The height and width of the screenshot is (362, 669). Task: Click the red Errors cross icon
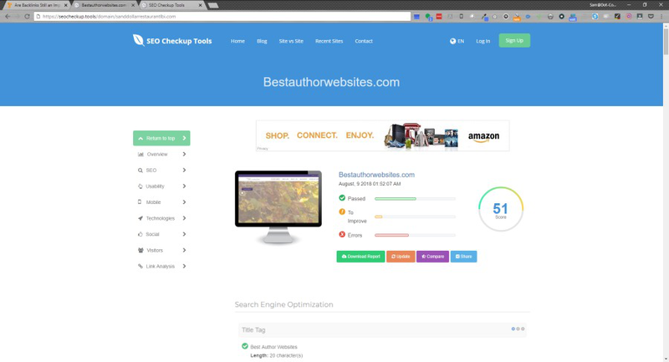(342, 235)
